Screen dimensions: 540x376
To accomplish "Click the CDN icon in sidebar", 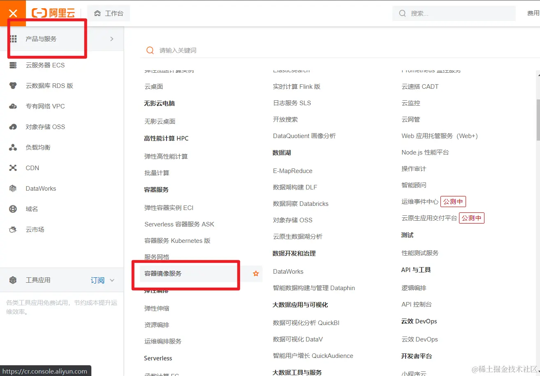I will 13,168.
